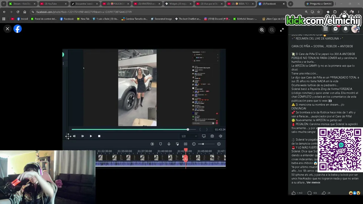This screenshot has height=204, width=363.
Task: Zoom out of the photo
Action: [x=272, y=30]
